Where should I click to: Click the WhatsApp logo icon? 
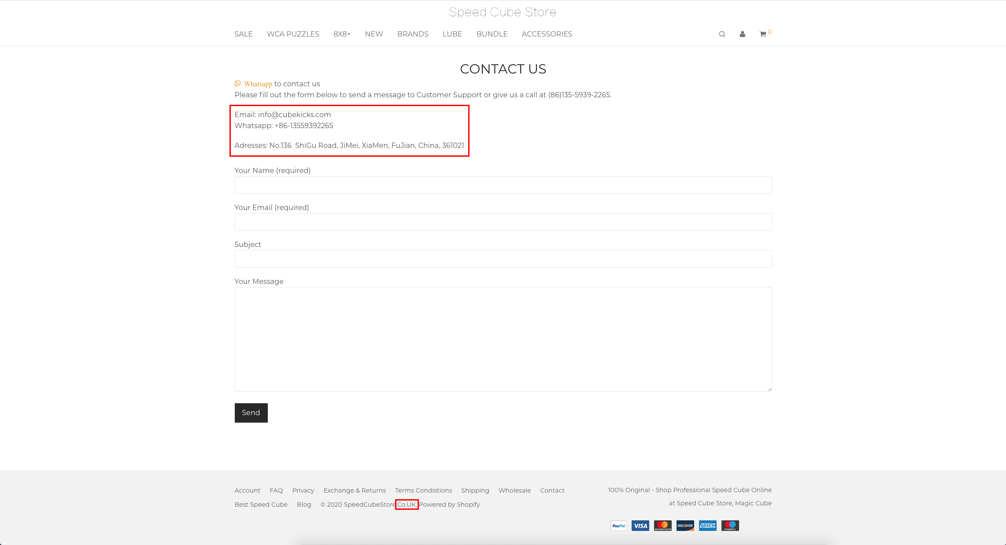pos(238,83)
